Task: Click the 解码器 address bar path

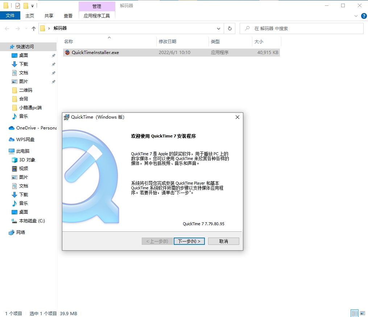Action: (x=60, y=28)
